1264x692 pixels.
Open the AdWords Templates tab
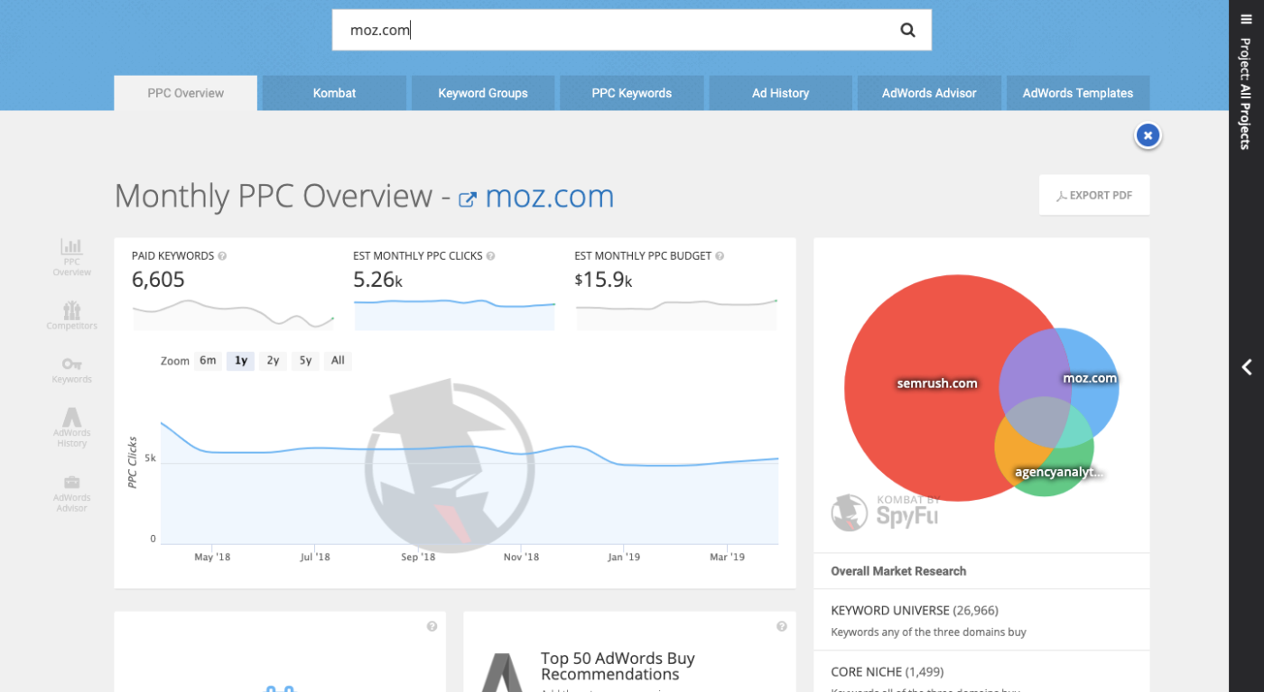pos(1078,93)
